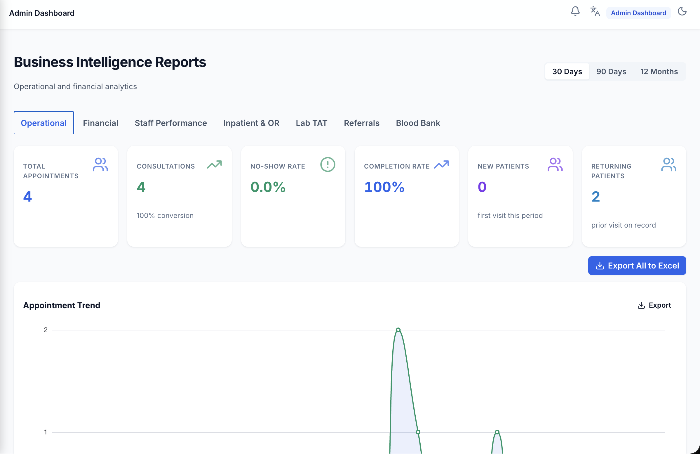Screen dimensions: 700x454
Task: Toggle dark mode moon icon
Action: (682, 11)
